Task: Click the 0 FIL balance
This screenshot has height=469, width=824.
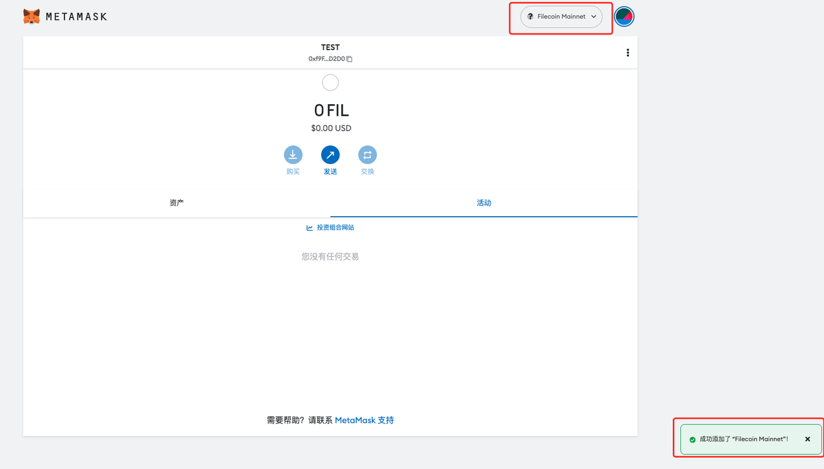Action: 331,110
